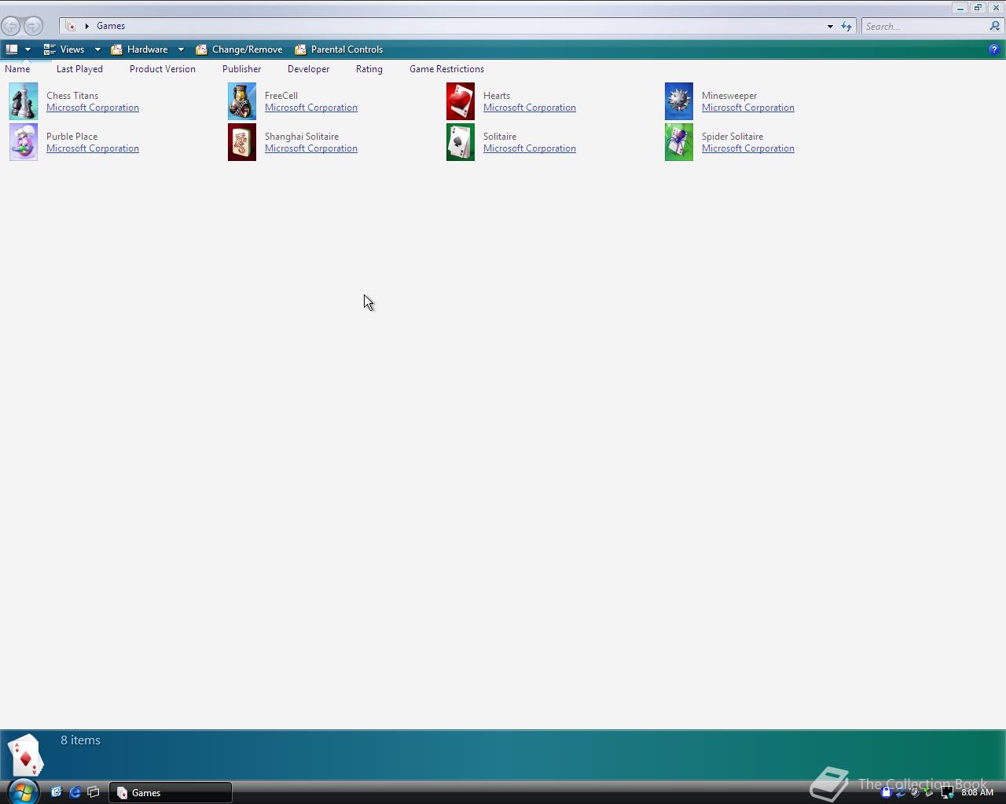Open Organize dropdown arrow

(28, 49)
